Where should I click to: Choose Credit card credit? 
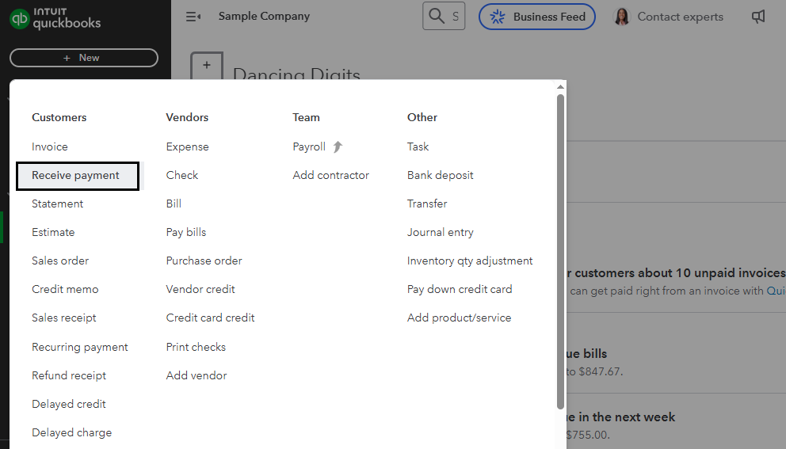click(210, 318)
